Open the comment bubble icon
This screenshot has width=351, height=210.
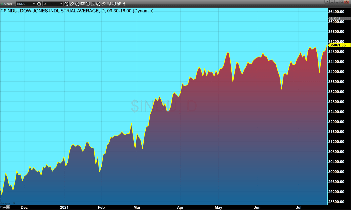pyautogui.click(x=114, y=4)
